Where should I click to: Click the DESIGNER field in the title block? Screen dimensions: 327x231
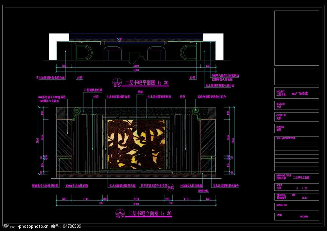coord(296,105)
